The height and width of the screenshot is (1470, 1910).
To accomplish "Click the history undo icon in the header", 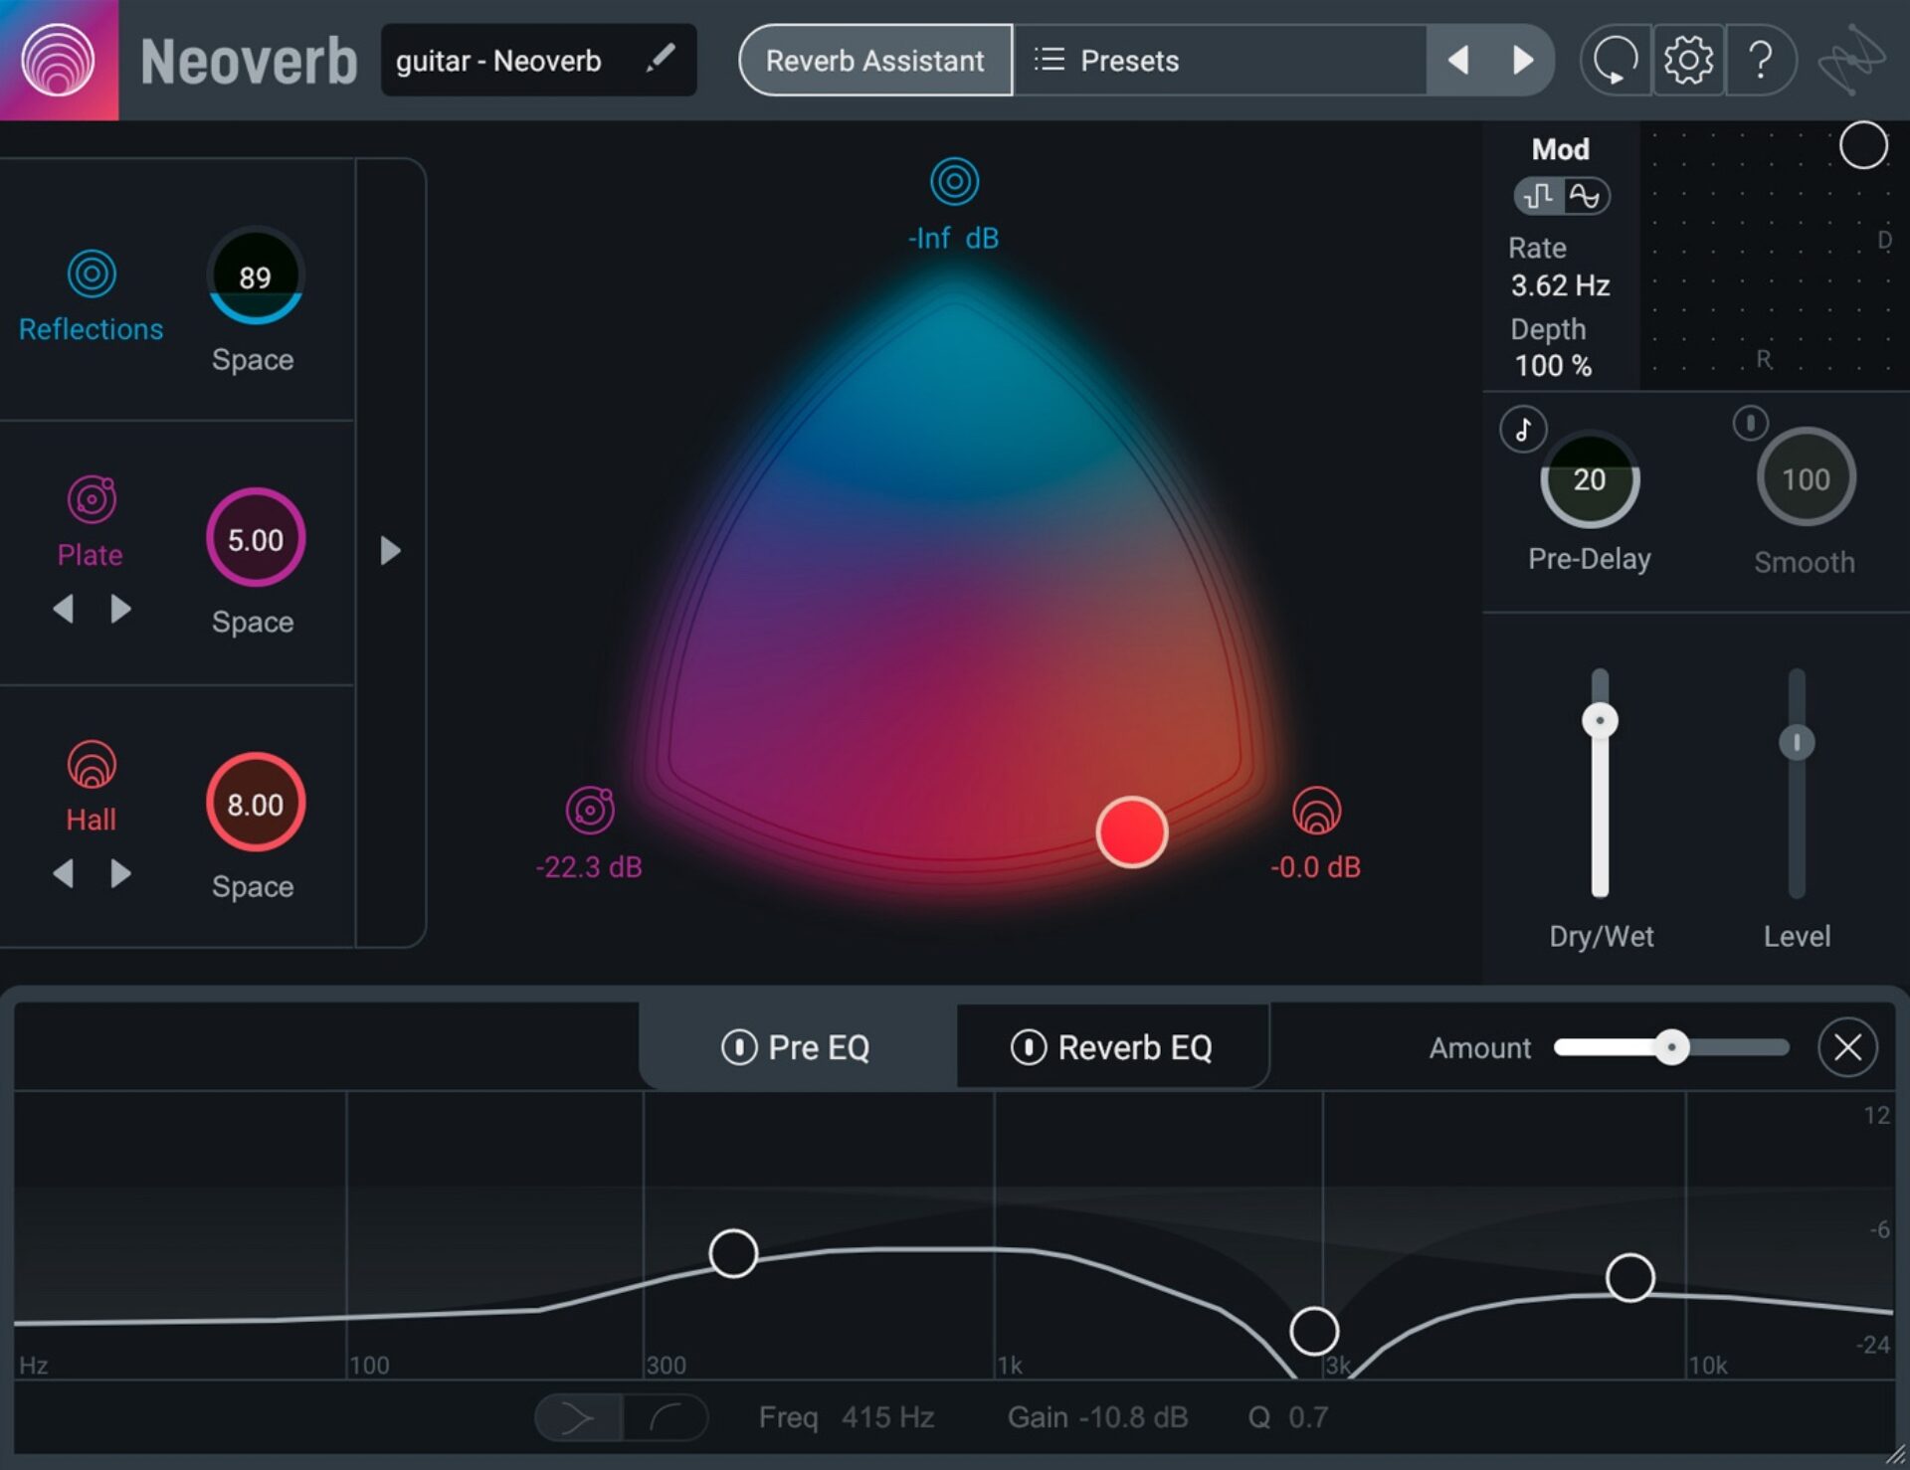I will (1614, 60).
